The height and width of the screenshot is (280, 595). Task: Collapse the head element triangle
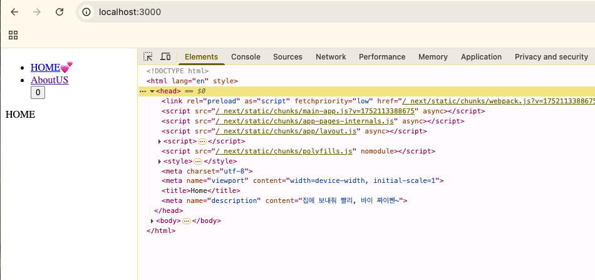[x=152, y=91]
